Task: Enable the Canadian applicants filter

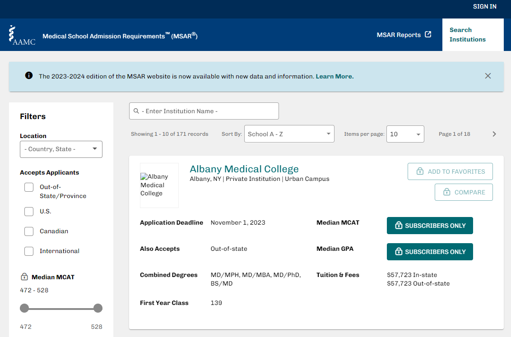Action: point(29,231)
